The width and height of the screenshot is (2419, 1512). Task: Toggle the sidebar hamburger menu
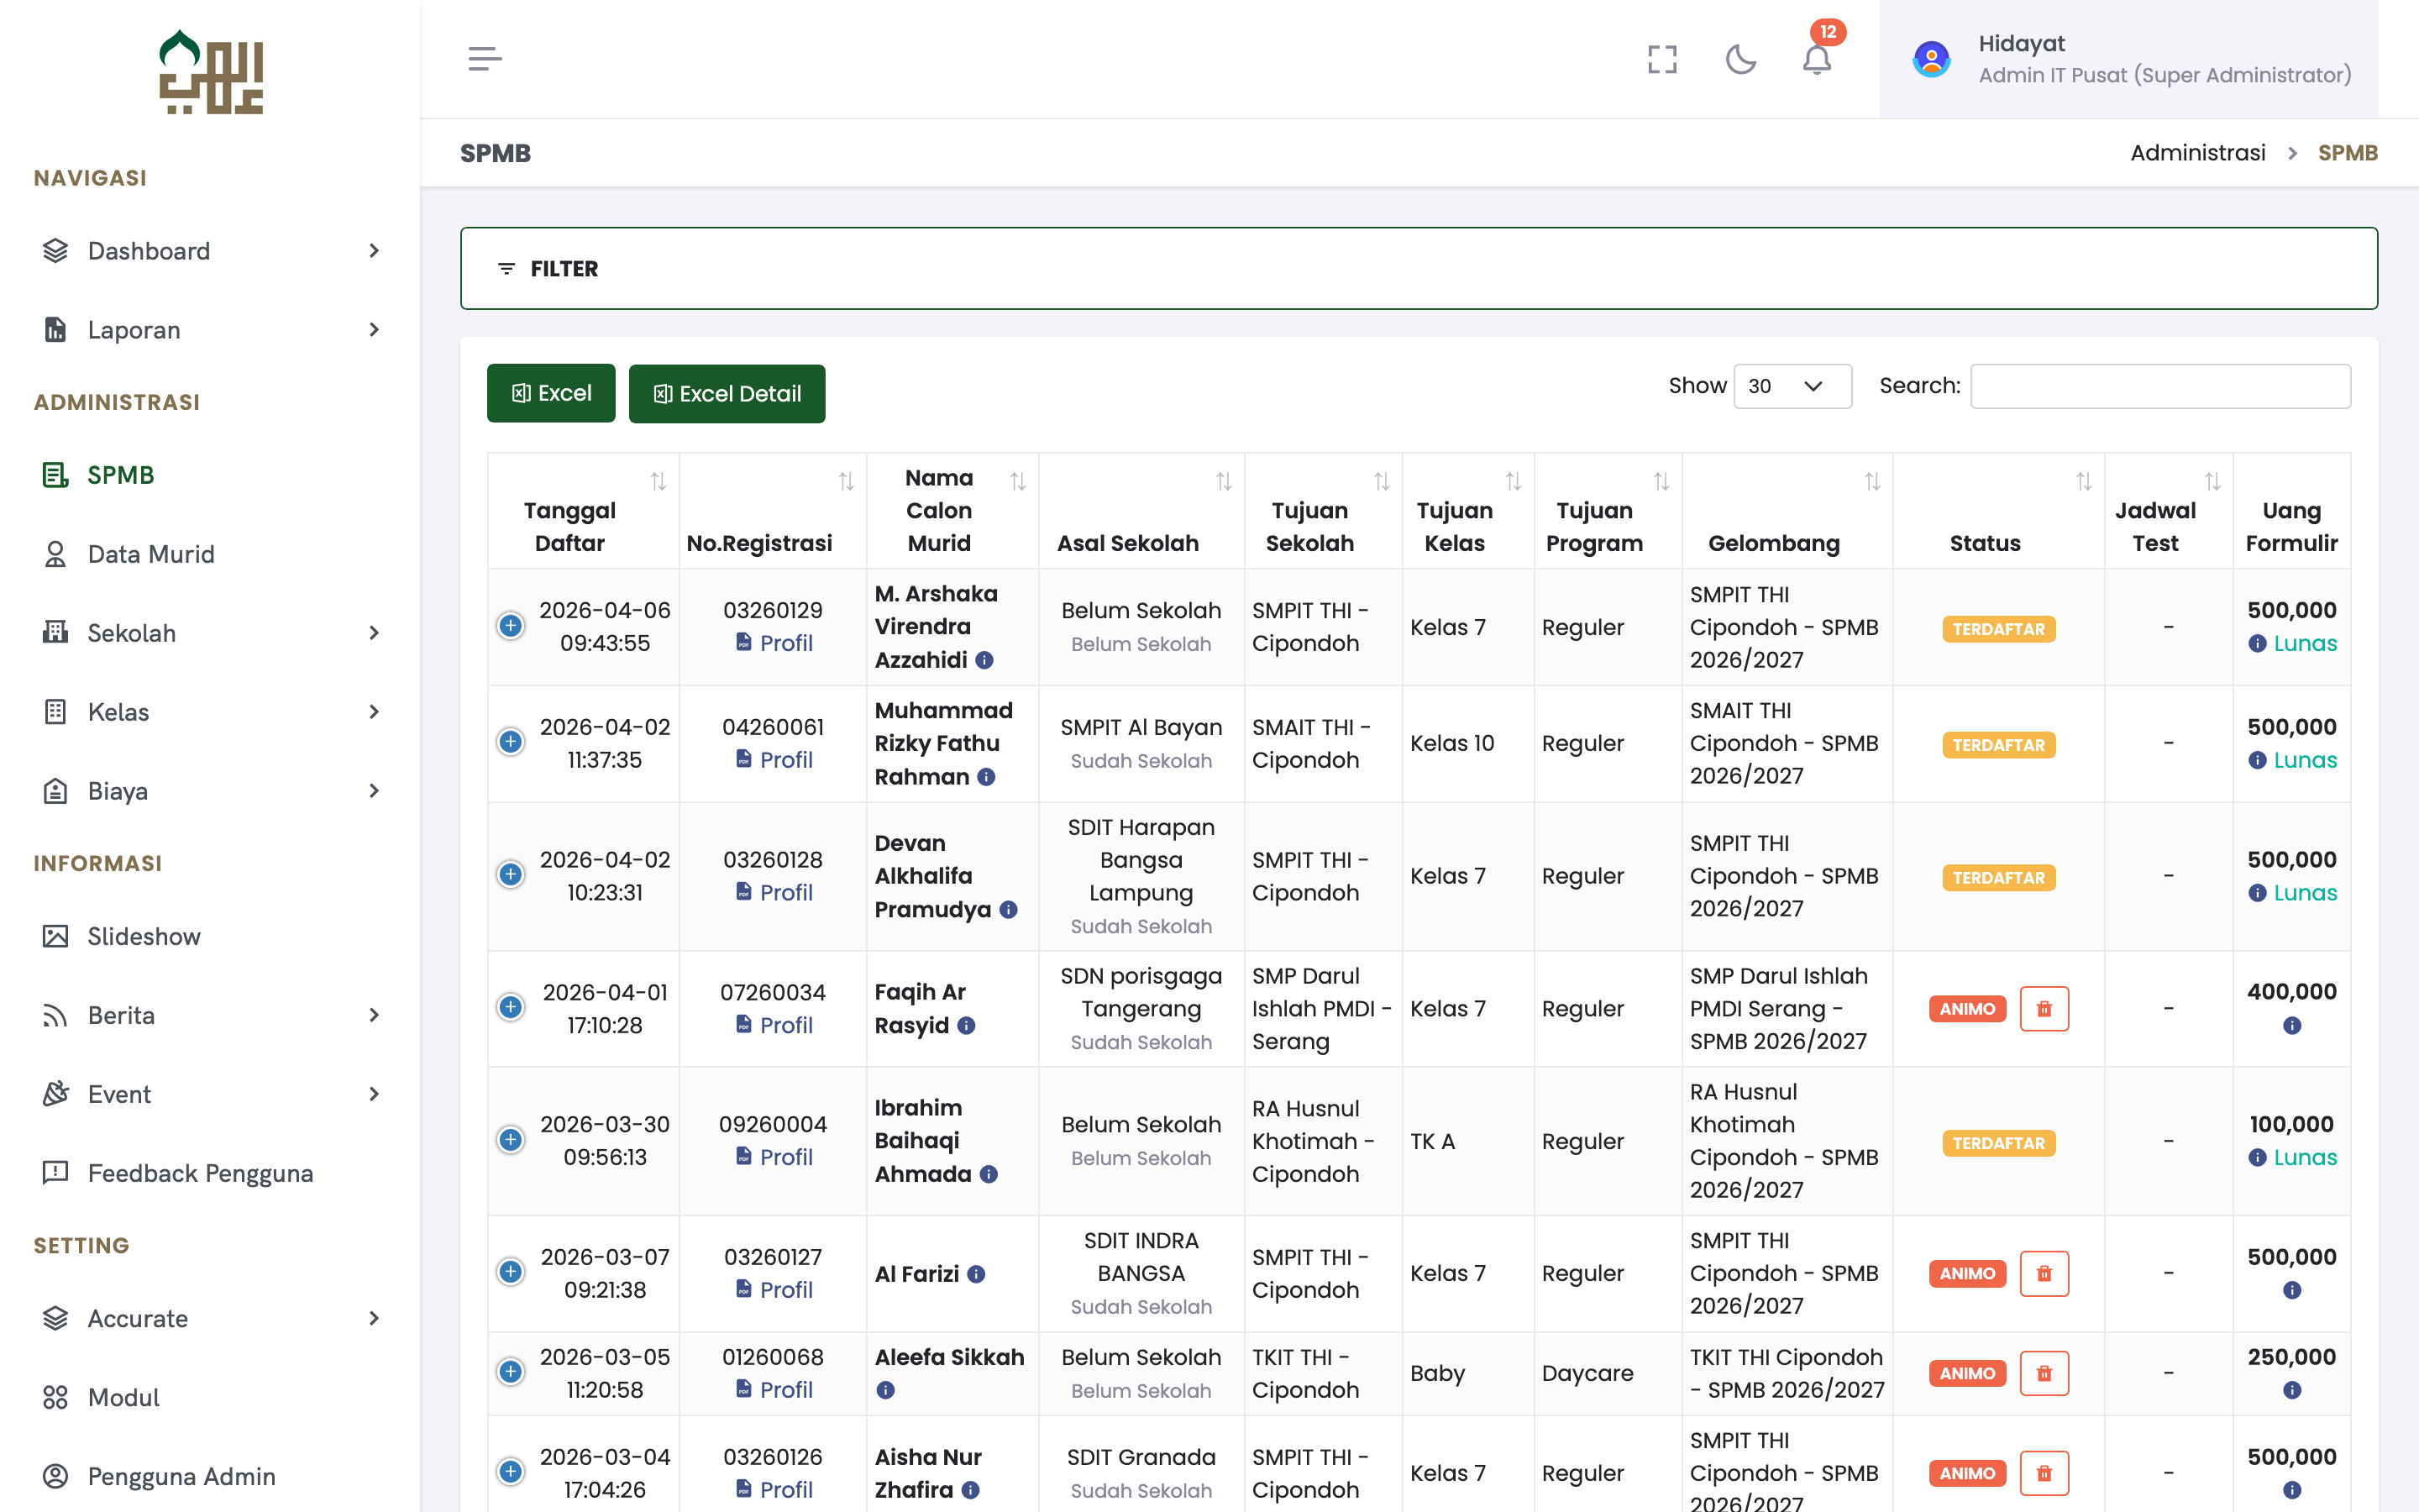485,59
